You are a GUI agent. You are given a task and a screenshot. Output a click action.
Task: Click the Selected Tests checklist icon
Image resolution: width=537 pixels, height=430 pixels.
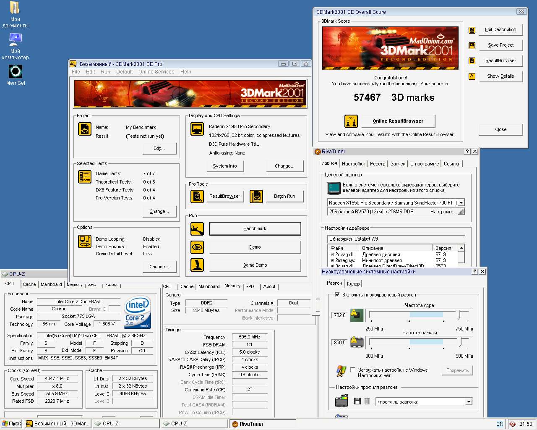pyautogui.click(x=85, y=177)
